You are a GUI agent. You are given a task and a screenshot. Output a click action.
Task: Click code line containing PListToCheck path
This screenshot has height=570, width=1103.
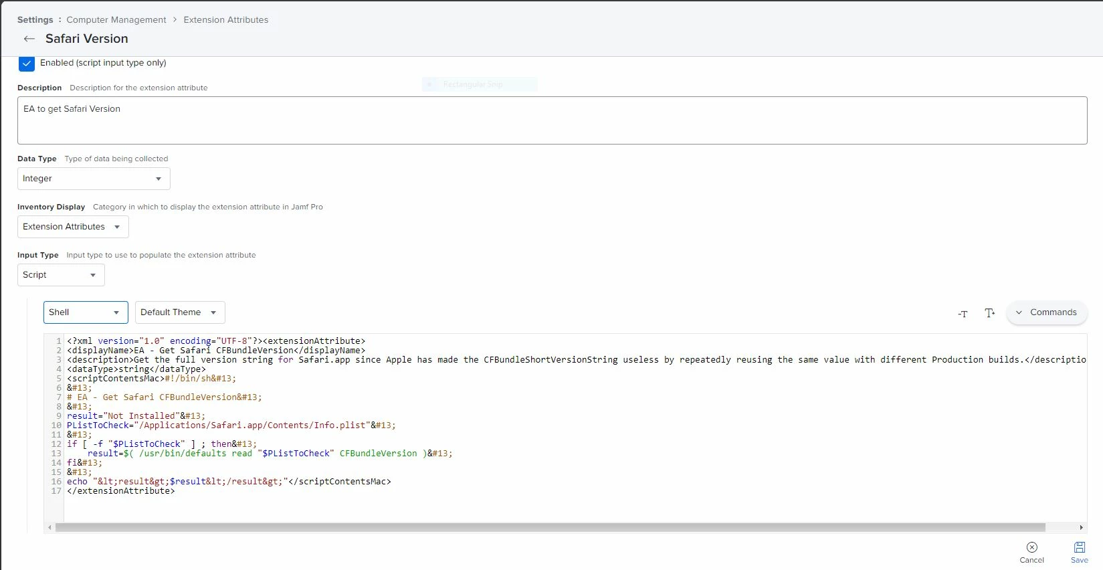(231, 425)
